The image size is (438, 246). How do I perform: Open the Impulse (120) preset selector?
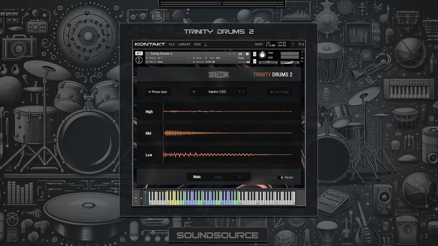tap(217, 92)
